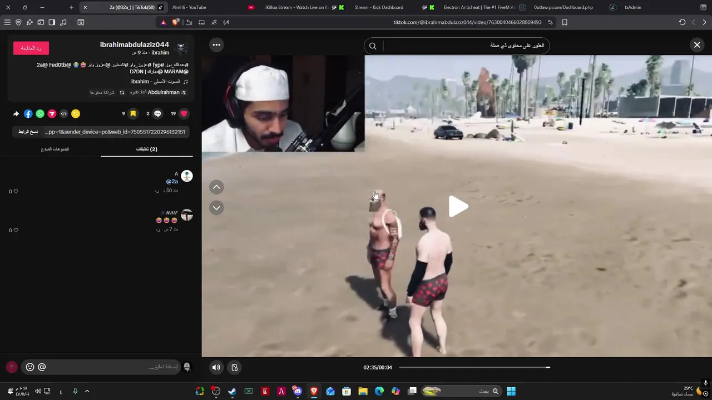Viewport: 712px width, 400px height.
Task: Reload the page with refresh icon
Action: [683, 22]
